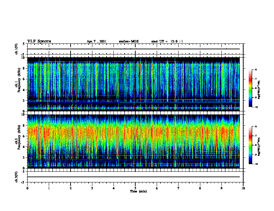Click the ch.1 spectrogram panel
The image size is (274, 211).
[x=133, y=84]
